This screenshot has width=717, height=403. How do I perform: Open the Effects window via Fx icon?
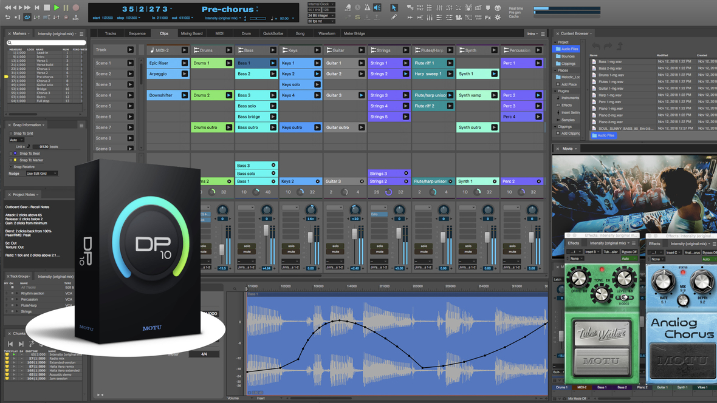tap(488, 18)
